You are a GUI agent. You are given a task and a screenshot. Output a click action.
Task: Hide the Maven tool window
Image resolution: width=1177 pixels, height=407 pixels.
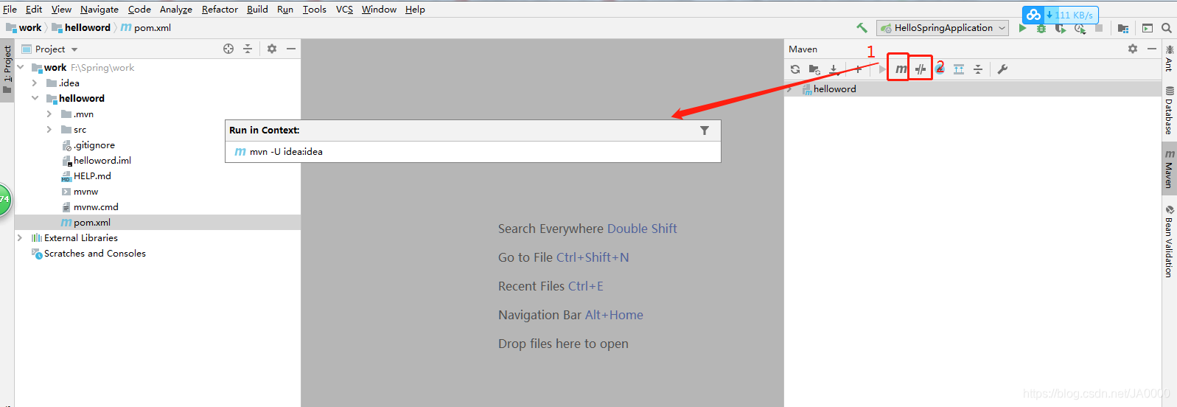click(1152, 49)
